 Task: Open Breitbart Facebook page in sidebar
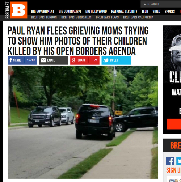point(170,161)
